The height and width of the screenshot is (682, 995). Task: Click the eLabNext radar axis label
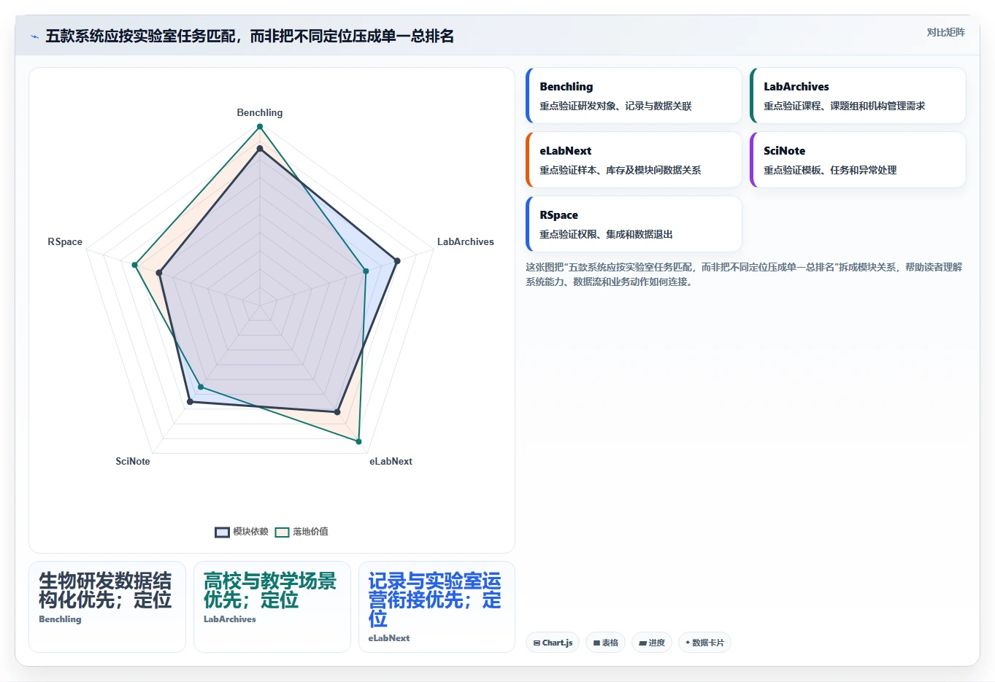tap(391, 461)
